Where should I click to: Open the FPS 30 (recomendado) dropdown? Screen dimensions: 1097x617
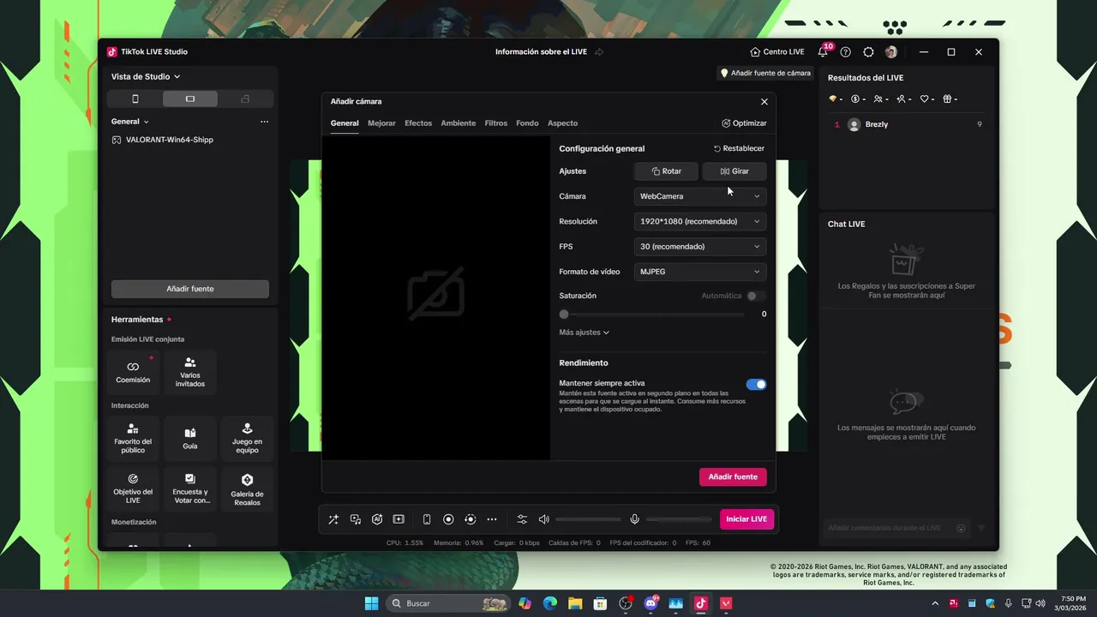[x=700, y=247]
